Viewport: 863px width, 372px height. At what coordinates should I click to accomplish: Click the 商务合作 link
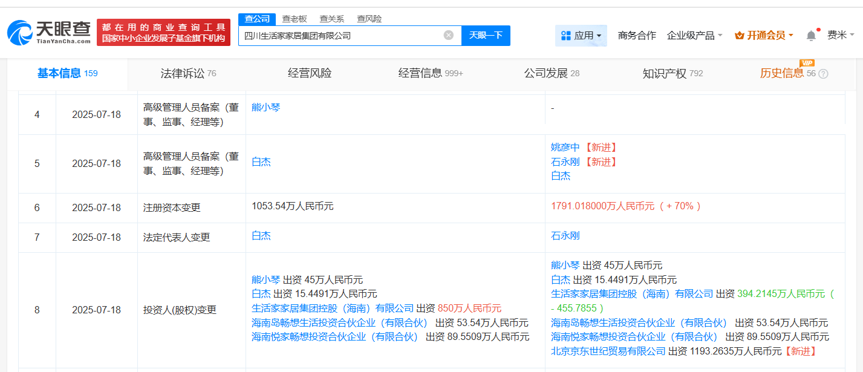pyautogui.click(x=637, y=36)
